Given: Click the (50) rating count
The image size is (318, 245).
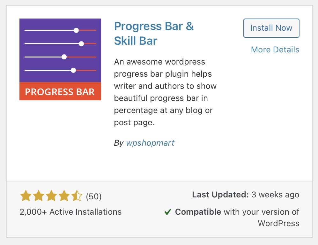Looking at the screenshot, I should pos(94,196).
